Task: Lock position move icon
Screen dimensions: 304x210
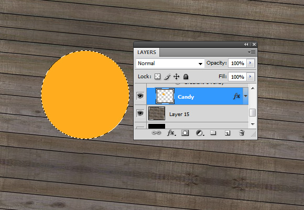Action: pos(176,77)
